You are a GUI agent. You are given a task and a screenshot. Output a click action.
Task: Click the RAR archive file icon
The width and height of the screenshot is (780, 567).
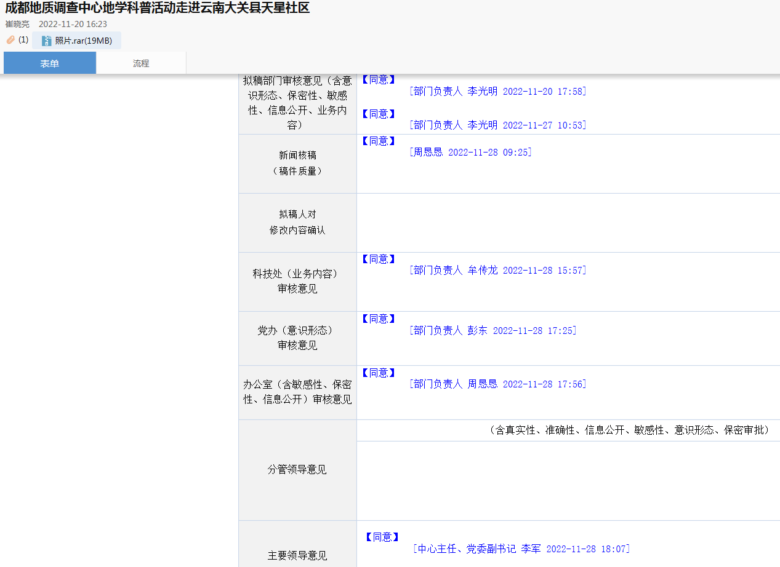click(47, 41)
